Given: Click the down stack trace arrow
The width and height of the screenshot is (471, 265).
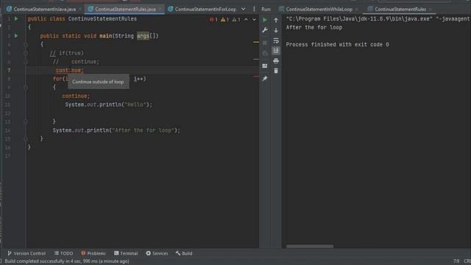Looking at the screenshot, I should tap(276, 30).
